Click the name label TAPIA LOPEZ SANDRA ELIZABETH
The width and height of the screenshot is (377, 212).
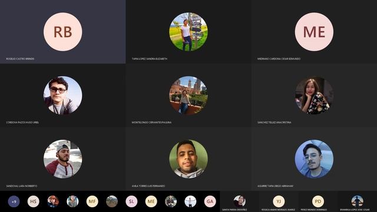click(x=149, y=59)
